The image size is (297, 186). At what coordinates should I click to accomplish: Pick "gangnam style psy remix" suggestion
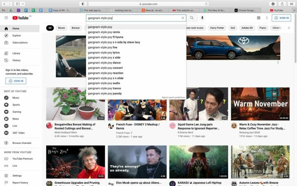pyautogui.click(x=104, y=32)
